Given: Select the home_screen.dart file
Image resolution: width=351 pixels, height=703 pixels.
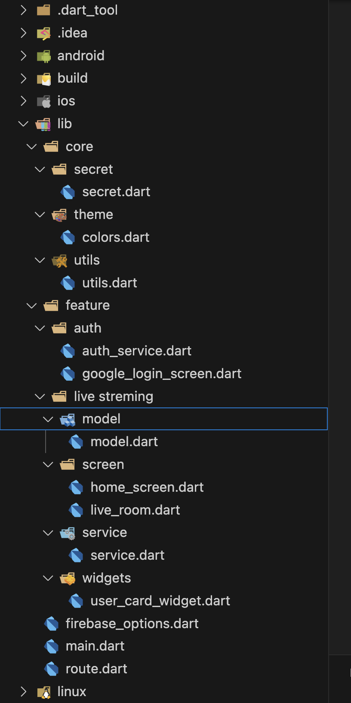Looking at the screenshot, I should (x=147, y=487).
